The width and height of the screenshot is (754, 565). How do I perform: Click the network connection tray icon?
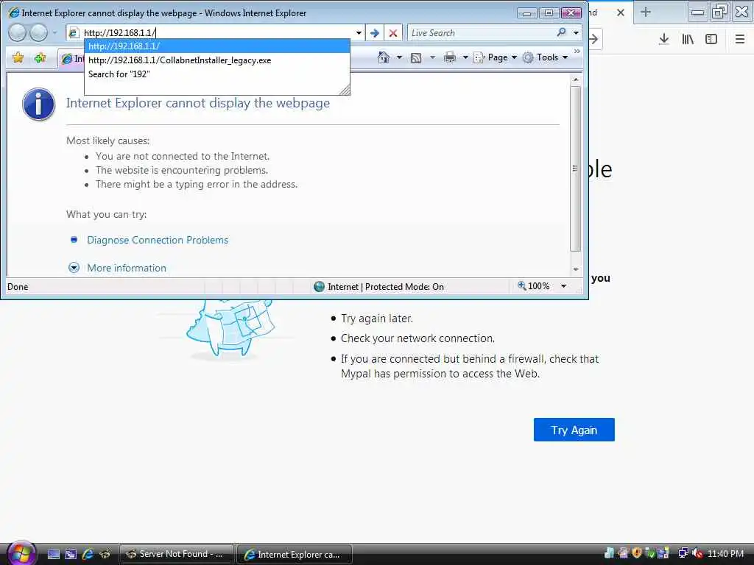click(x=683, y=553)
